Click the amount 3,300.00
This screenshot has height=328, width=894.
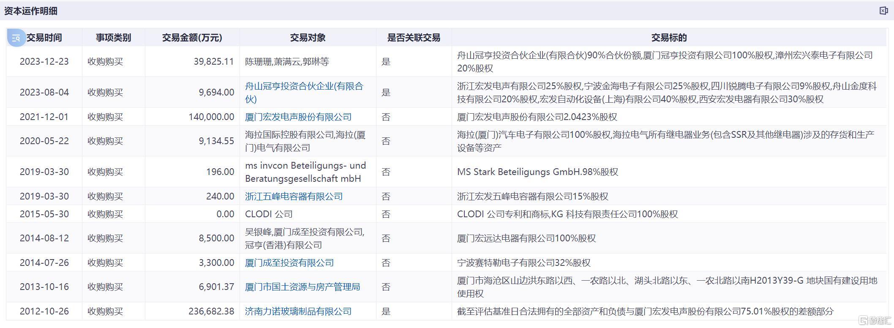pyautogui.click(x=216, y=263)
